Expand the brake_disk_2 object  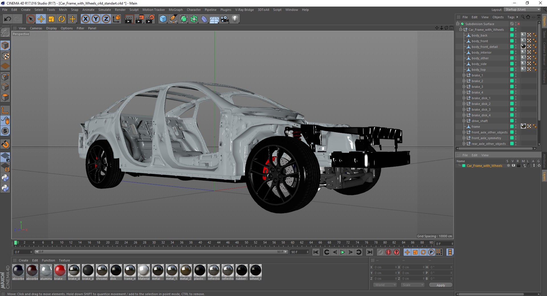(x=464, y=104)
